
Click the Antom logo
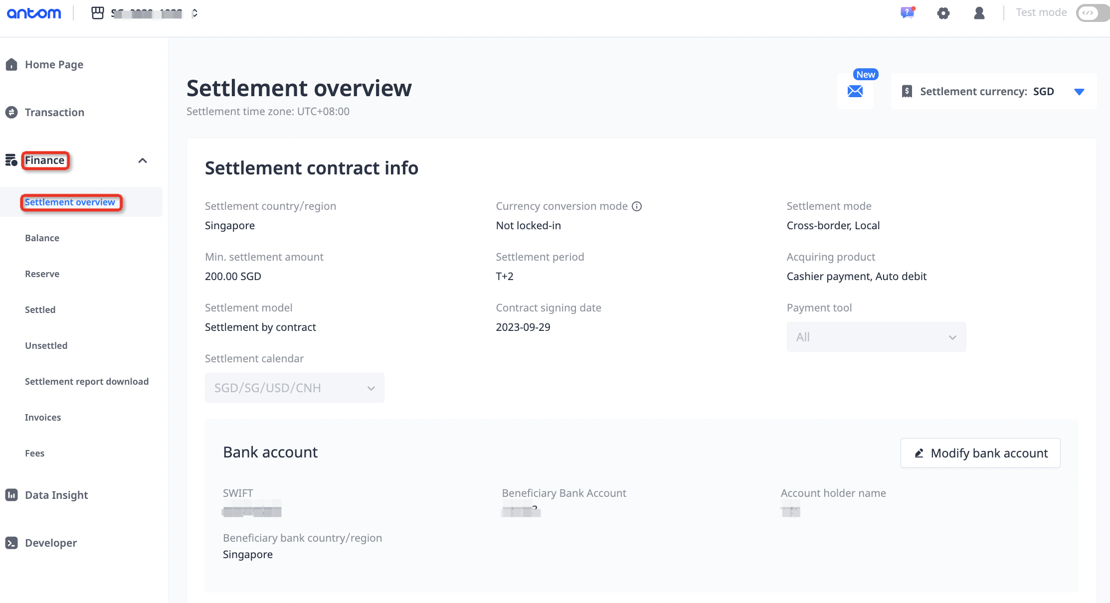[34, 13]
